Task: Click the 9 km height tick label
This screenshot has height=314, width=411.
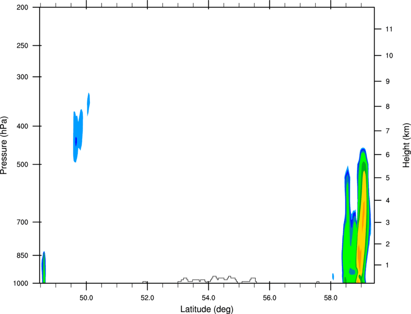Action: [388, 82]
